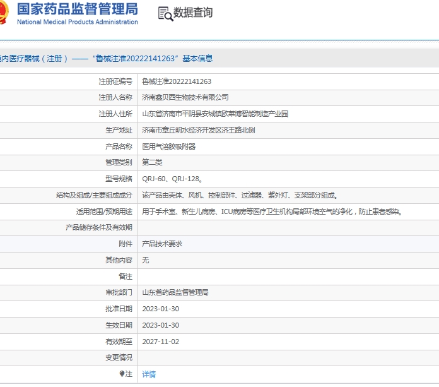This screenshot has width=439, height=387.
Task: Select intended use text 用于手术室、新生儿病房
Action: click(x=272, y=211)
